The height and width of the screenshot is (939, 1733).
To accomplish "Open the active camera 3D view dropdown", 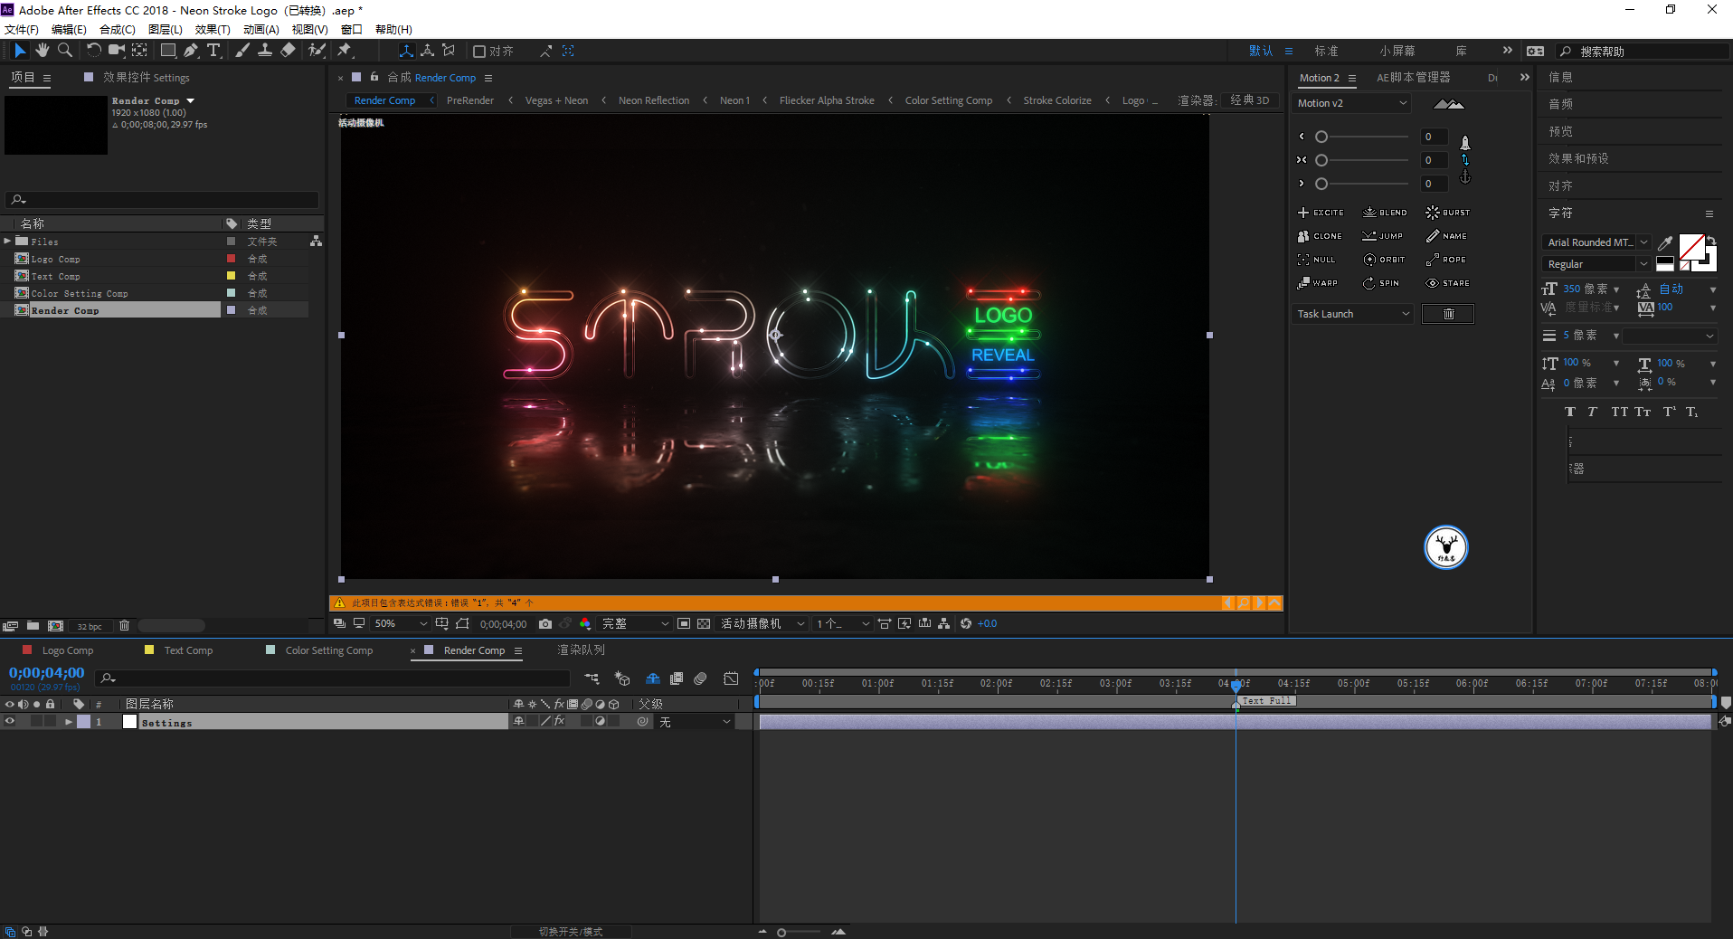I will 762,624.
